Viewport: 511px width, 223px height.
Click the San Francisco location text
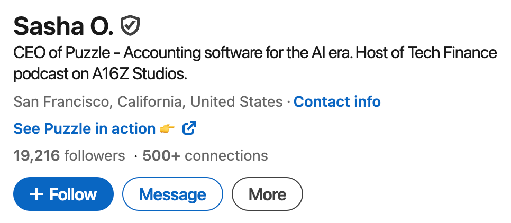[x=62, y=101]
